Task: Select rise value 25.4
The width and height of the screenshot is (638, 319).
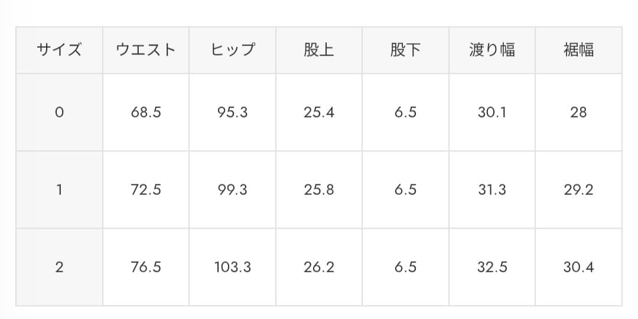Action: click(319, 112)
